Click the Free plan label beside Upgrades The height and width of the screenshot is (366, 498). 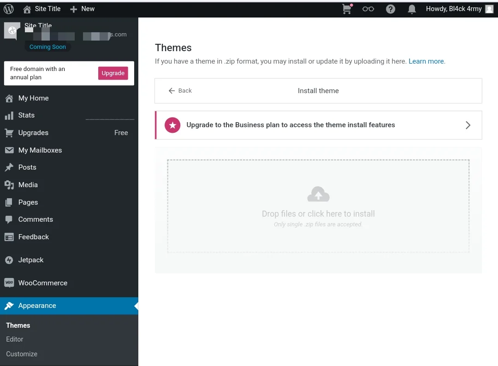tap(121, 133)
